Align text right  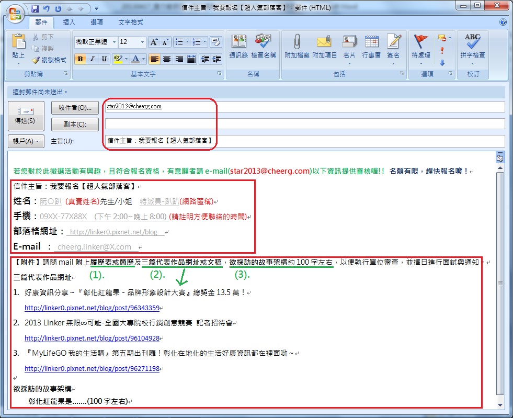tap(179, 59)
